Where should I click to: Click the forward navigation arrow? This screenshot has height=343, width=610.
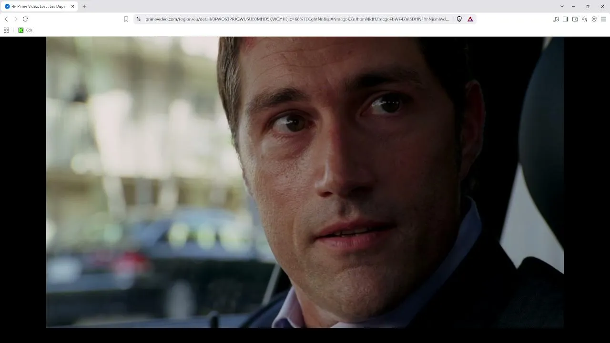(16, 19)
